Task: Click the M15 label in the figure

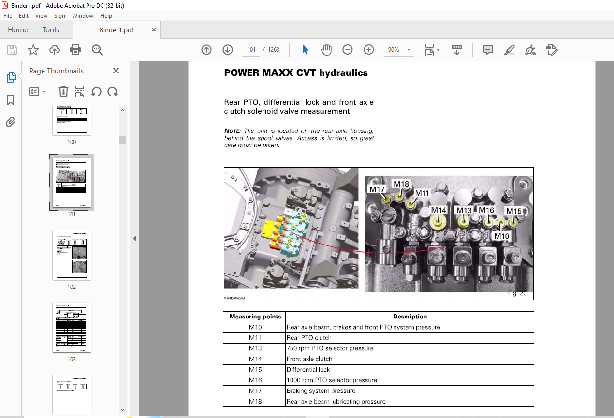Action: tap(514, 211)
